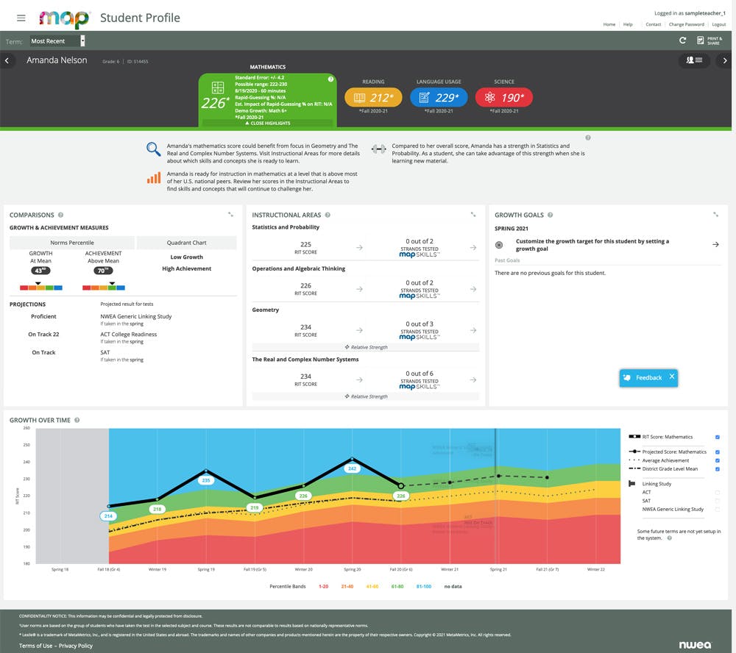
Task: Click the Science gear score icon
Action: pyautogui.click(x=489, y=96)
